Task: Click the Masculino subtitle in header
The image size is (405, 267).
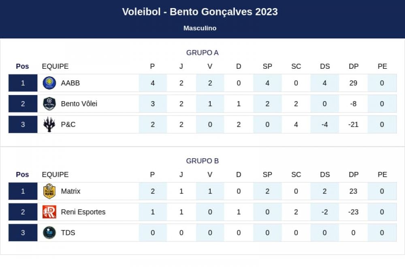Action: tap(200, 28)
